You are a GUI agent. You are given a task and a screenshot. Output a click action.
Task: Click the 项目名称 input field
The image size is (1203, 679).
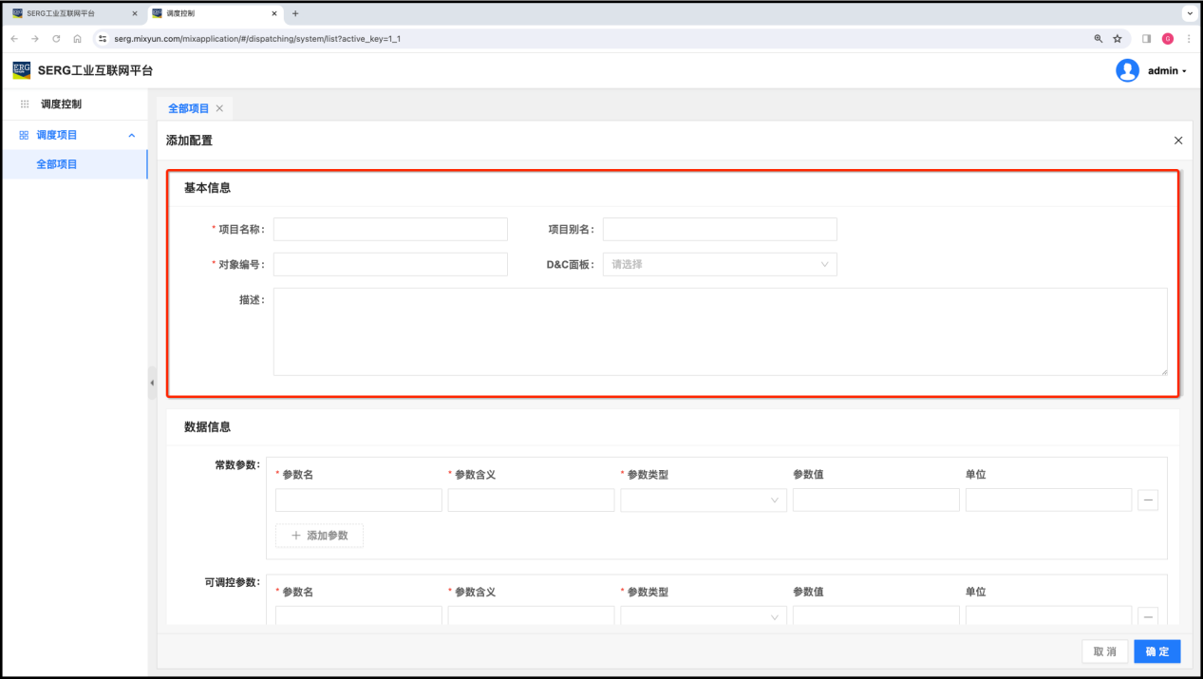click(x=390, y=230)
